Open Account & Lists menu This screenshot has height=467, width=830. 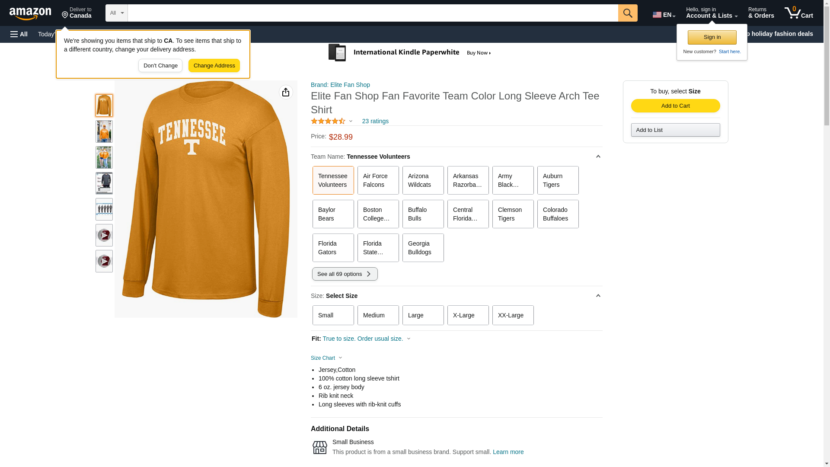[x=712, y=13]
